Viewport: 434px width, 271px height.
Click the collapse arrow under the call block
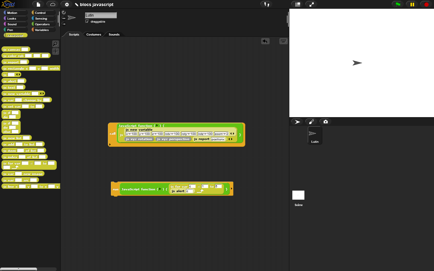(110, 144)
